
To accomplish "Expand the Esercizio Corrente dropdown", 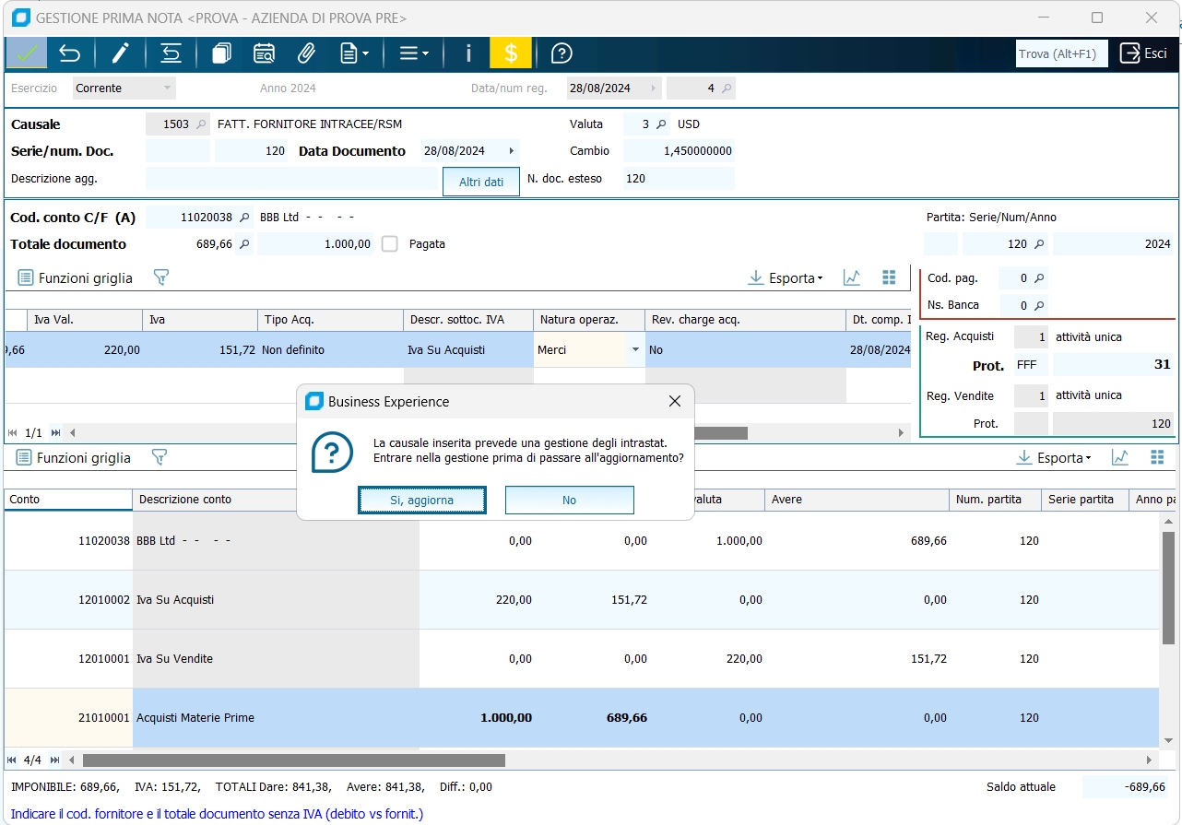I will pos(167,88).
